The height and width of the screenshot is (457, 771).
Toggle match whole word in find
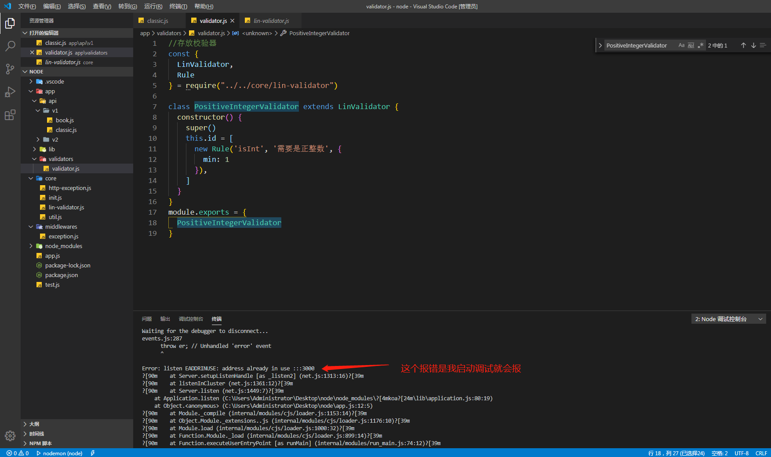(691, 45)
